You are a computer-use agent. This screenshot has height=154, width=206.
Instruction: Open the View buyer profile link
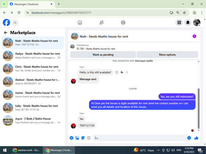(x=144, y=61)
